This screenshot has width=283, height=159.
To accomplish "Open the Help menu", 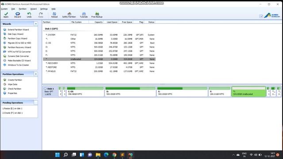I will (x=54, y=9).
